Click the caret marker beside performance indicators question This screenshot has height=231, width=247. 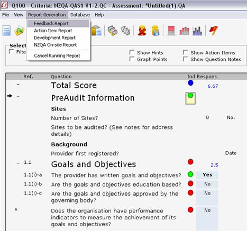(x=16, y=209)
